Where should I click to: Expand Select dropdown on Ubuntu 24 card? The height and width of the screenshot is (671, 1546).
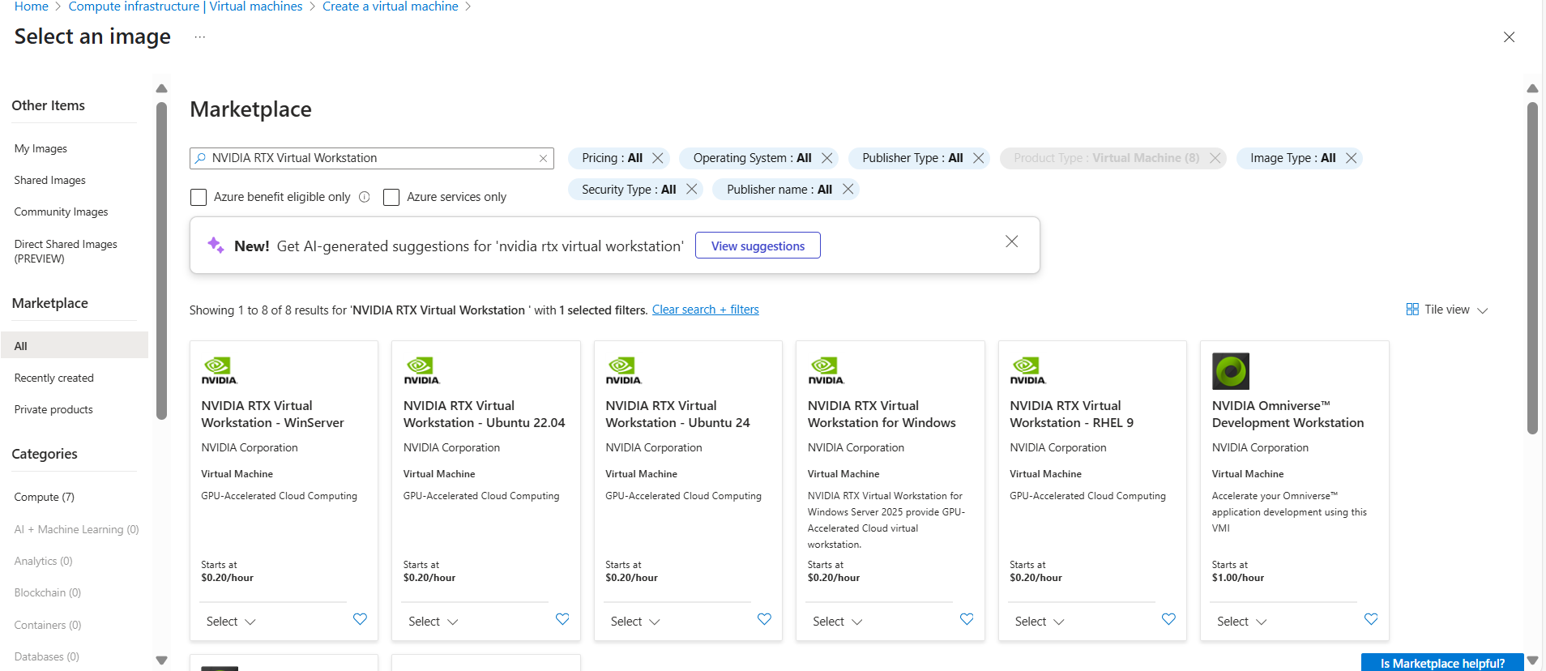pos(635,622)
